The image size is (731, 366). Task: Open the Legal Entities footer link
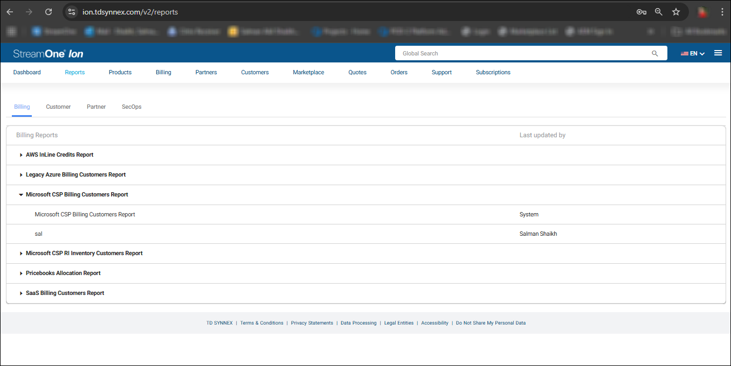(x=399, y=323)
